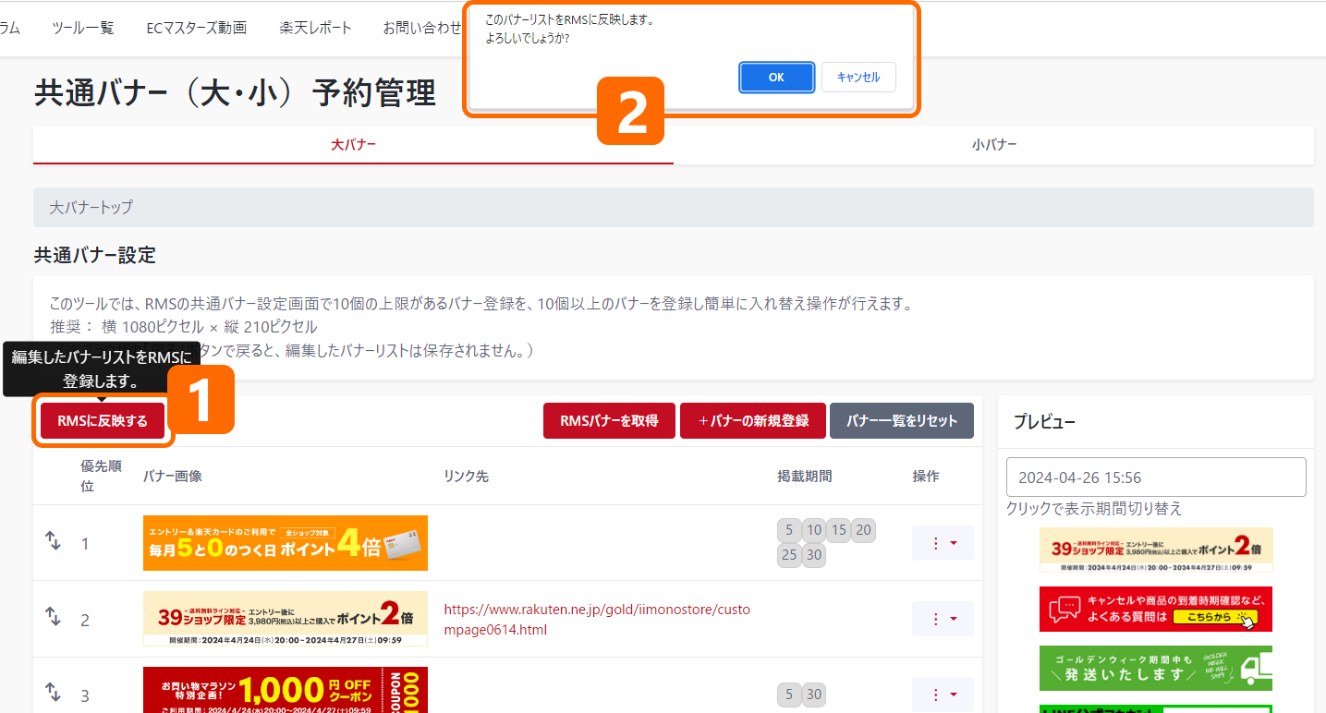This screenshot has height=713, width=1326.
Task: Open the 39ショップ限定 banner image in row 2
Action: point(286,619)
